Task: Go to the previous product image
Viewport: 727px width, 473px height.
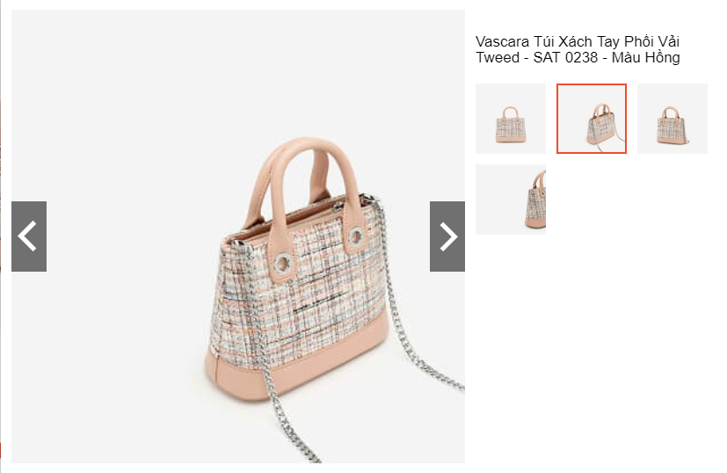Action: point(29,236)
